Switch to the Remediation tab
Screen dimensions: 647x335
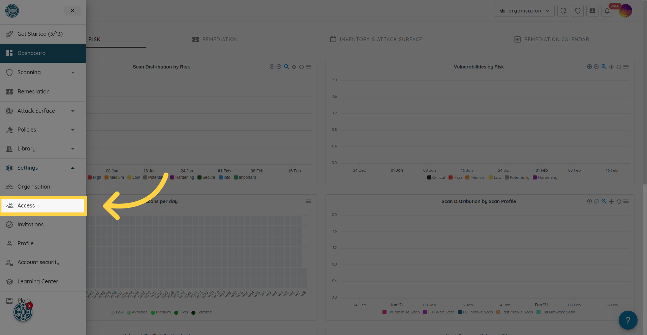(x=215, y=39)
